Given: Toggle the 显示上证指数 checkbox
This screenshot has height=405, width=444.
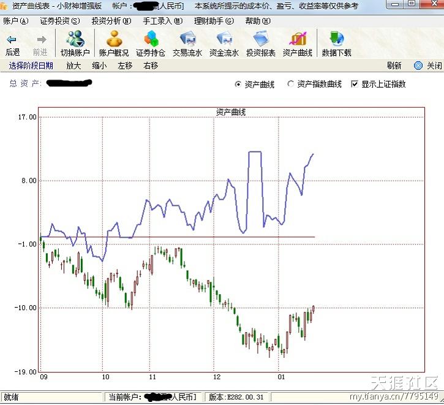Looking at the screenshot, I should pyautogui.click(x=355, y=84).
